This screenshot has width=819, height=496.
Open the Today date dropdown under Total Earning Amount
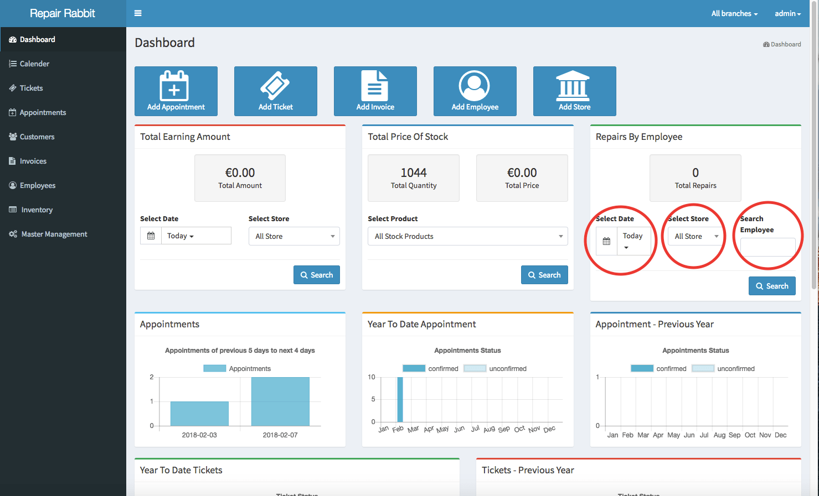point(196,236)
